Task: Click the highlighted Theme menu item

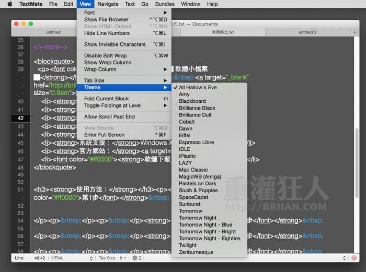Action: tap(124, 87)
